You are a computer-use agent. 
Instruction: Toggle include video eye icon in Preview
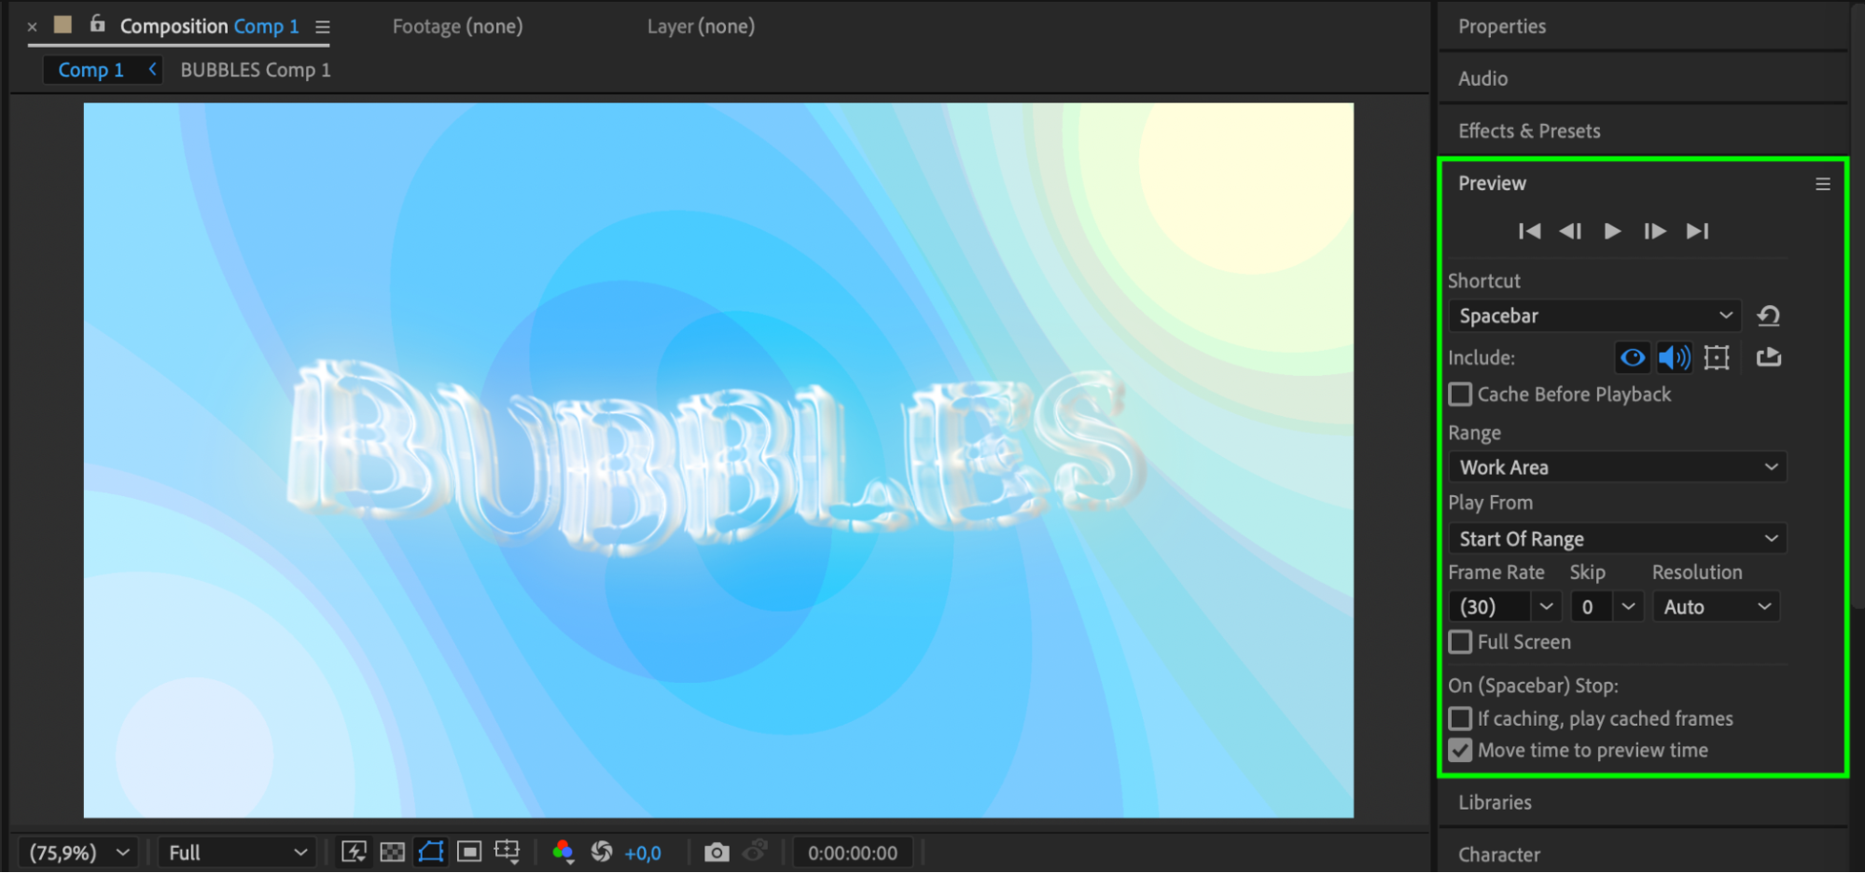1633,357
